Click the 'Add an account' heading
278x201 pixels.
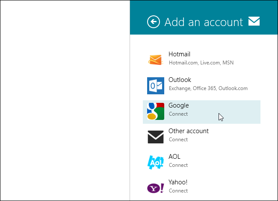[x=204, y=22]
